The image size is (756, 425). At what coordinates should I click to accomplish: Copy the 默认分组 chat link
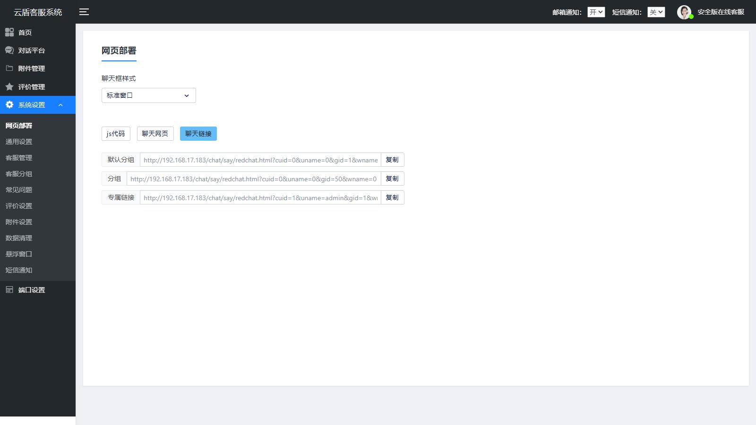[392, 160]
